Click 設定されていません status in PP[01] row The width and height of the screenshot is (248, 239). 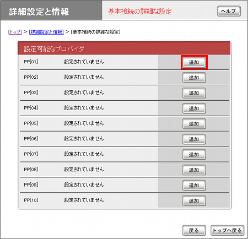[84, 62]
